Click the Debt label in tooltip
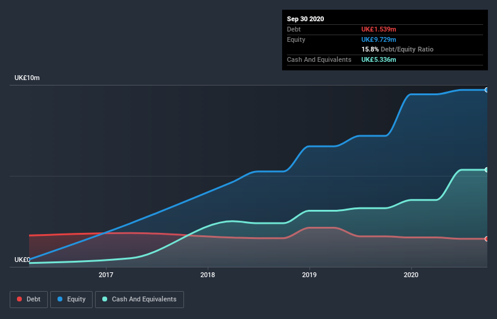The height and width of the screenshot is (319, 497). (x=294, y=29)
